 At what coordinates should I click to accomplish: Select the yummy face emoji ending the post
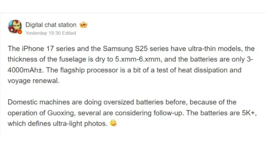pyautogui.click(x=113, y=123)
